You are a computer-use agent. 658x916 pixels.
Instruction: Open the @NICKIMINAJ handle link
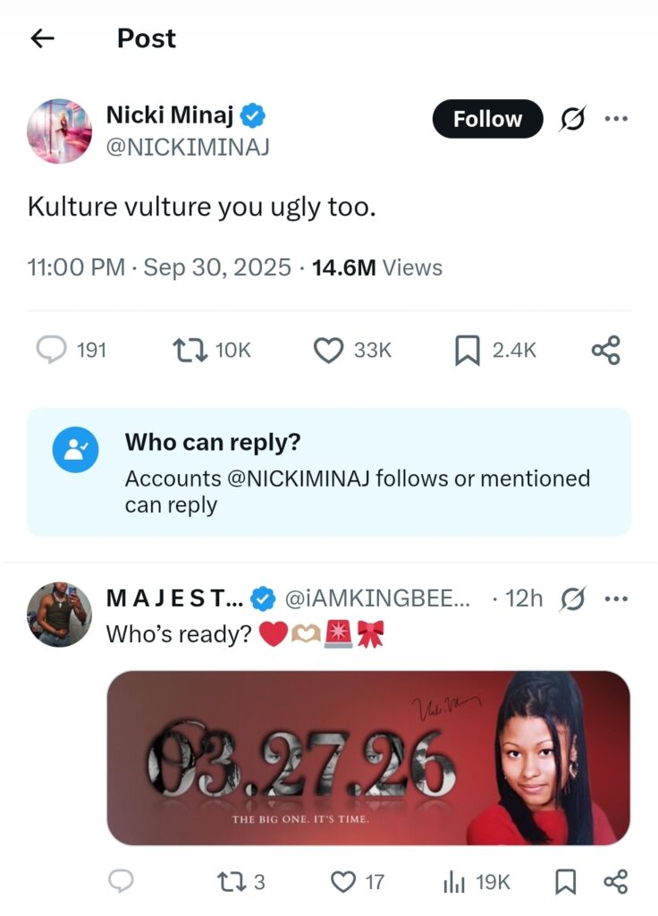[187, 147]
